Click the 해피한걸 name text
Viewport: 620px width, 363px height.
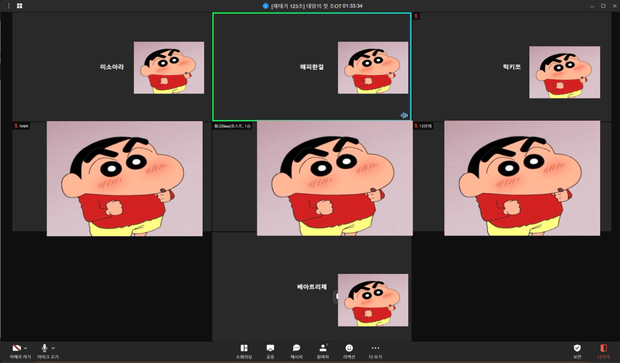pos(311,67)
